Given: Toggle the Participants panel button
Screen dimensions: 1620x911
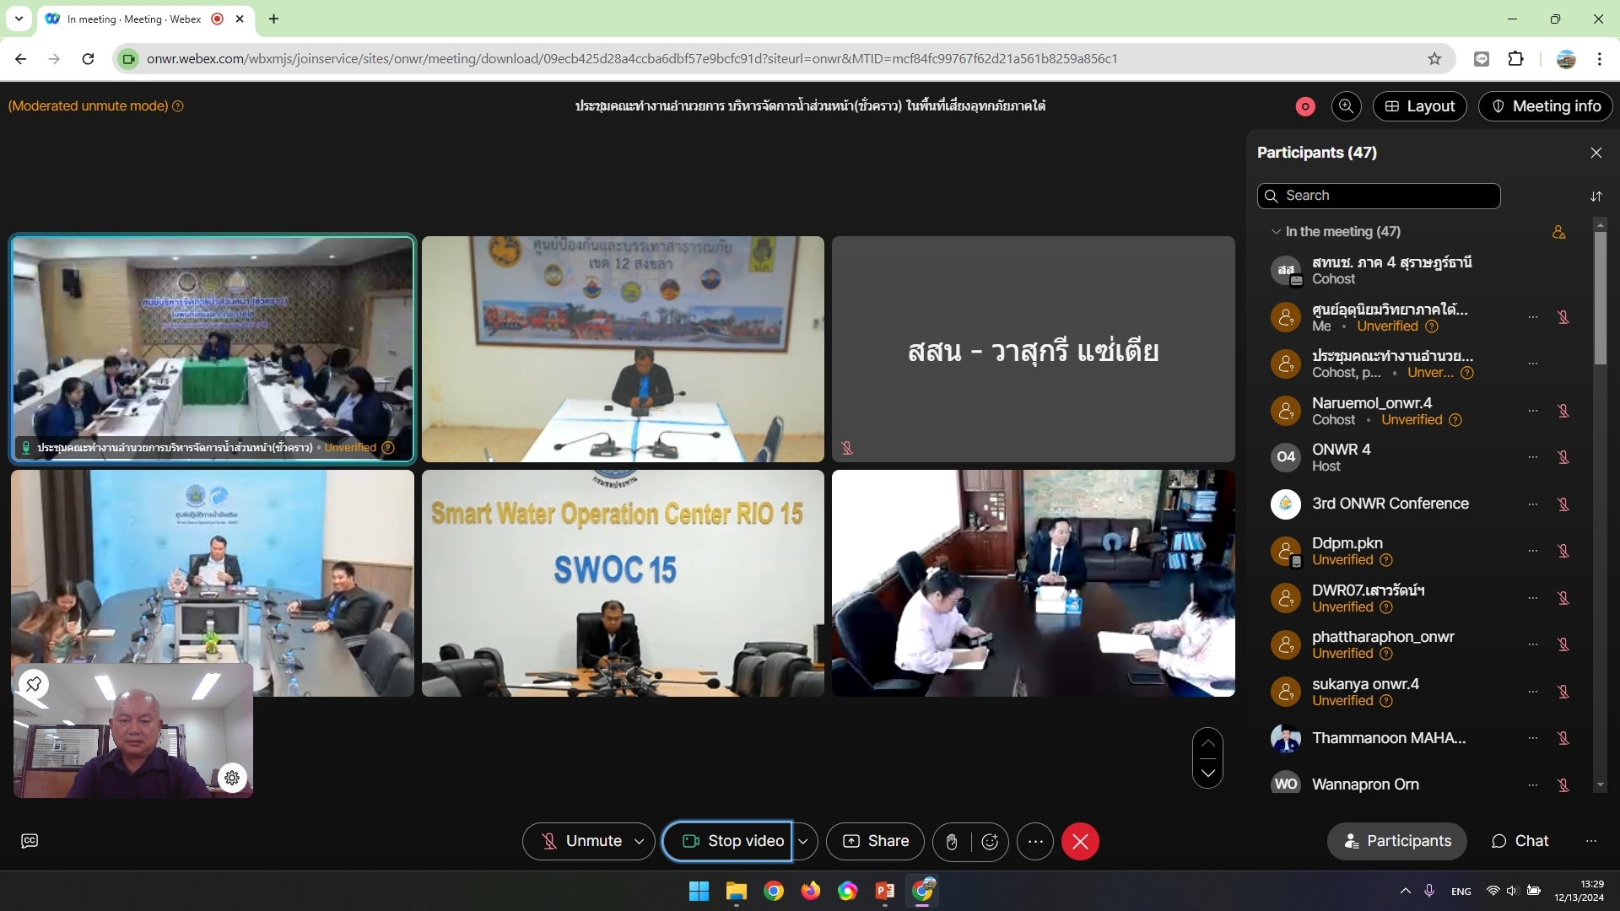Looking at the screenshot, I should (1397, 841).
